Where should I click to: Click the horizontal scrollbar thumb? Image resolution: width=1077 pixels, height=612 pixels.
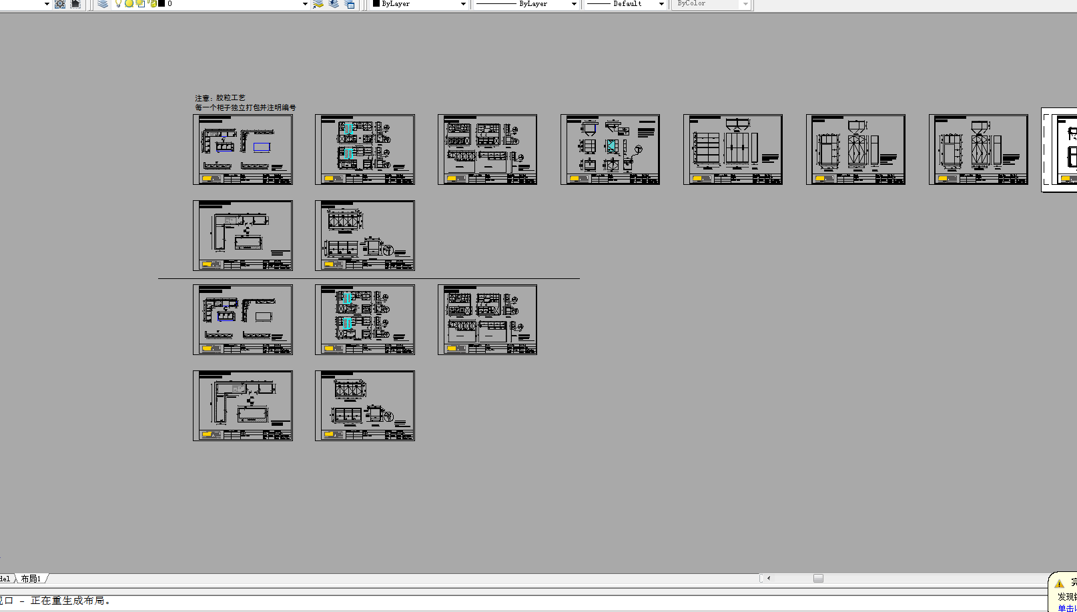click(818, 579)
